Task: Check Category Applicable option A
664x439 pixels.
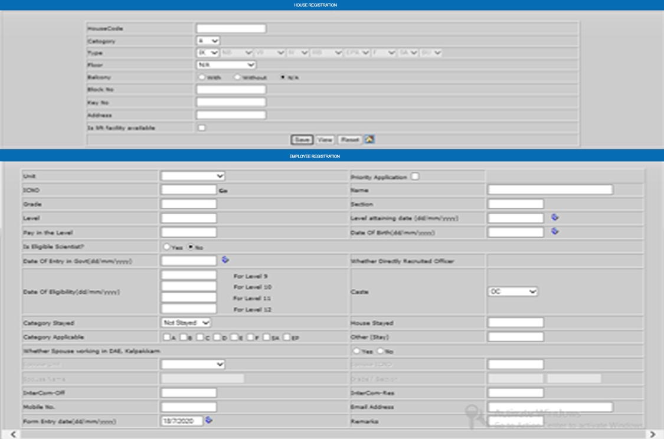Action: pos(167,338)
